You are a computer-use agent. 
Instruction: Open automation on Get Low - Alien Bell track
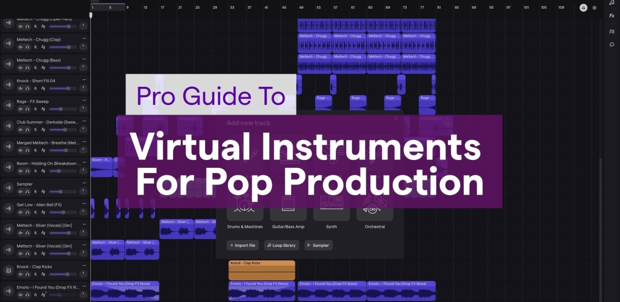click(43, 212)
